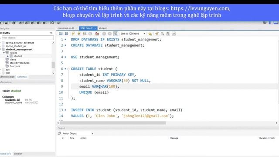This screenshot has width=279, height=157.
Task: Close the SQL File 4* tab
Action: [x=95, y=28]
